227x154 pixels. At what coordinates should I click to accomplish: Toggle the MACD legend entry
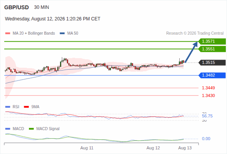pyautogui.click(x=15, y=129)
